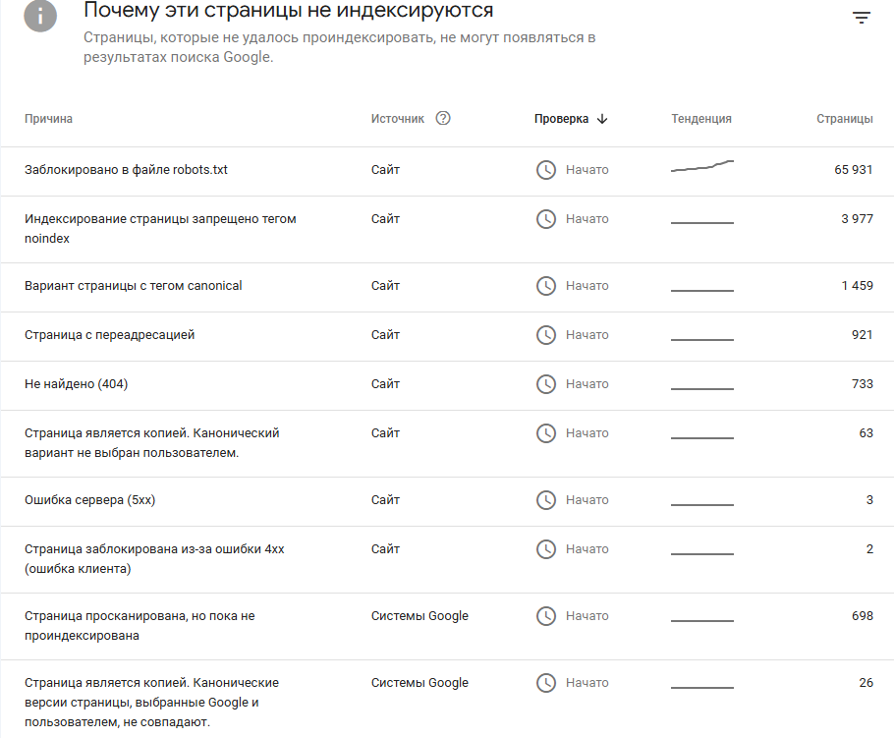Click clock icon in robots.txt row
894x738 pixels.
point(546,170)
